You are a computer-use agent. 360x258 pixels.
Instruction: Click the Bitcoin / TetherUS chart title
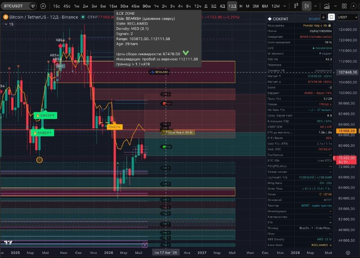44,17
